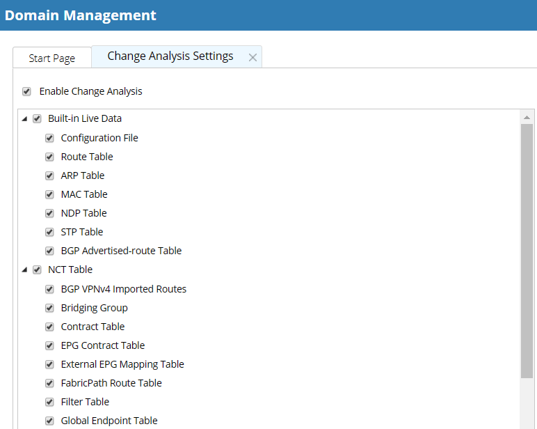Image resolution: width=537 pixels, height=429 pixels.
Task: Collapse the NCT Table group
Action: [24, 270]
